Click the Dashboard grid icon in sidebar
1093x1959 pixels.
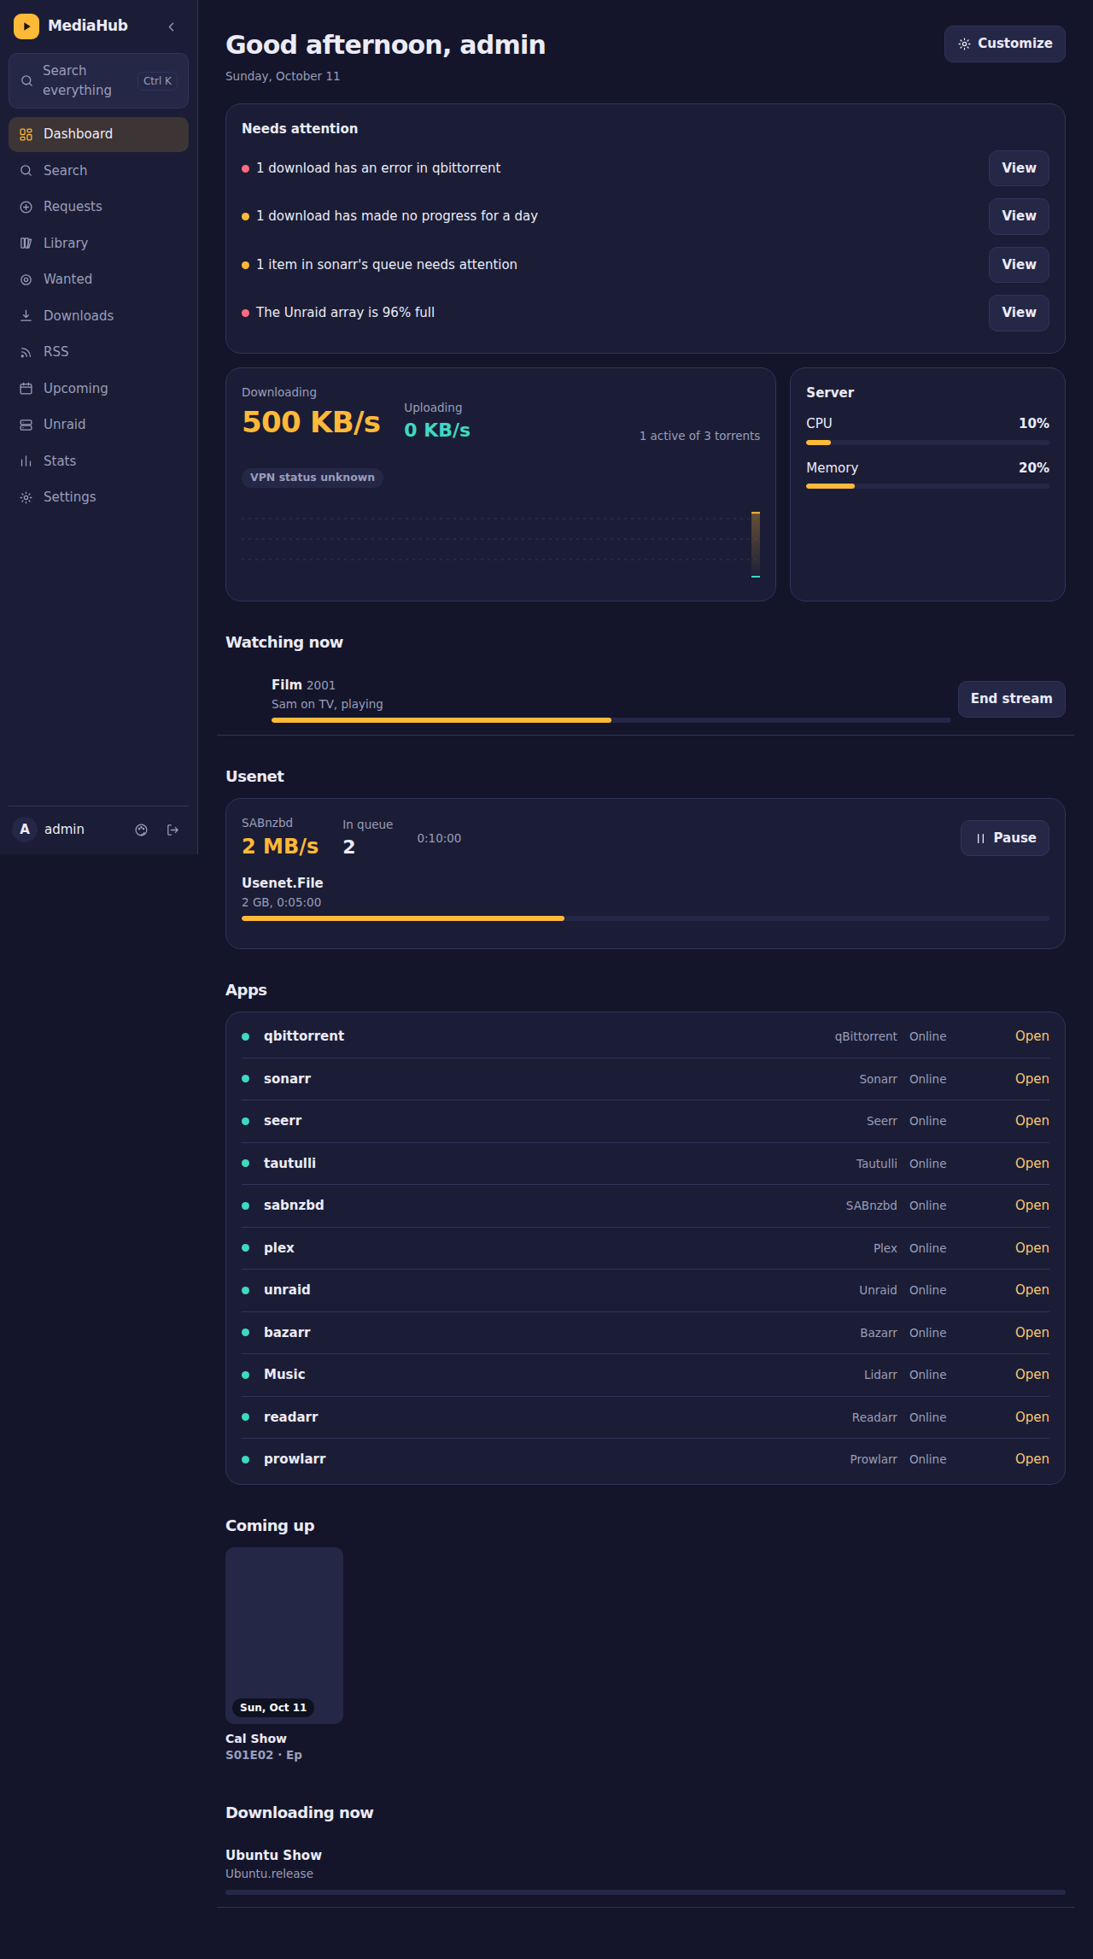click(26, 134)
